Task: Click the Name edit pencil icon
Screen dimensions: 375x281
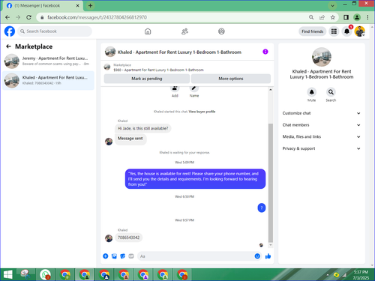Action: coord(194,89)
